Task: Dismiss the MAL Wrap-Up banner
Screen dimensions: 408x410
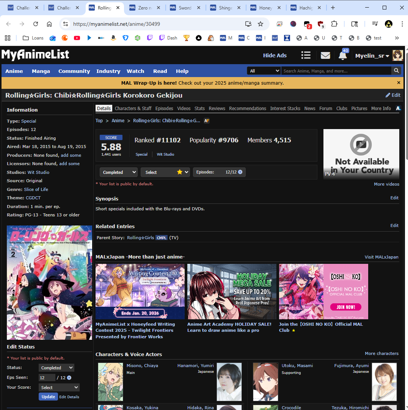Action: pyautogui.click(x=399, y=83)
